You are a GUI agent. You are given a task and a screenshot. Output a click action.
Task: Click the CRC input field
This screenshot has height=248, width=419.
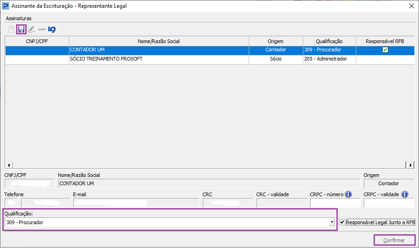228,203
